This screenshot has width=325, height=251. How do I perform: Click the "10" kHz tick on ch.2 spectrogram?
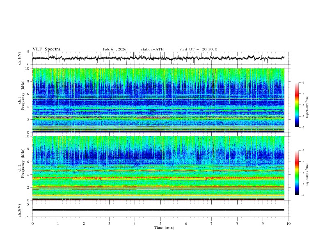point(28,136)
